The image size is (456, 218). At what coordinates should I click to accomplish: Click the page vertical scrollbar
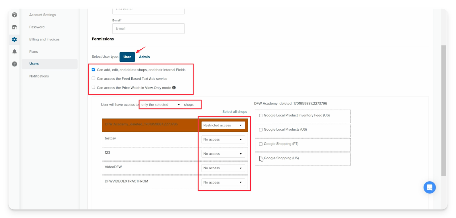click(443, 110)
